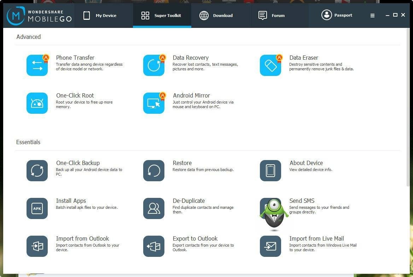Go to the Forum tab
Viewport: 413px width, 277px height.
point(279,16)
